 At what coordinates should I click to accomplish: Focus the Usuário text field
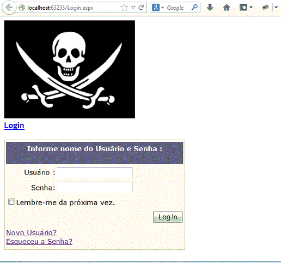[x=95, y=172]
